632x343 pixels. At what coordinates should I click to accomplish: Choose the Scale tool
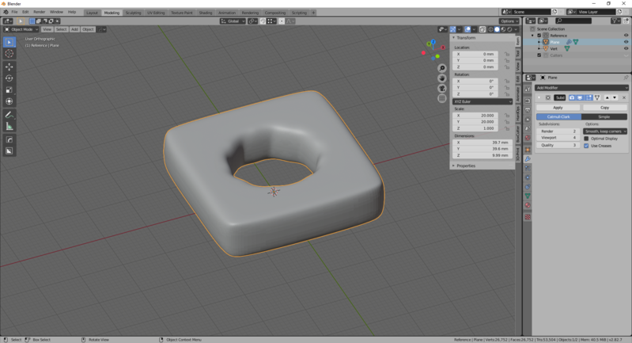(x=9, y=90)
